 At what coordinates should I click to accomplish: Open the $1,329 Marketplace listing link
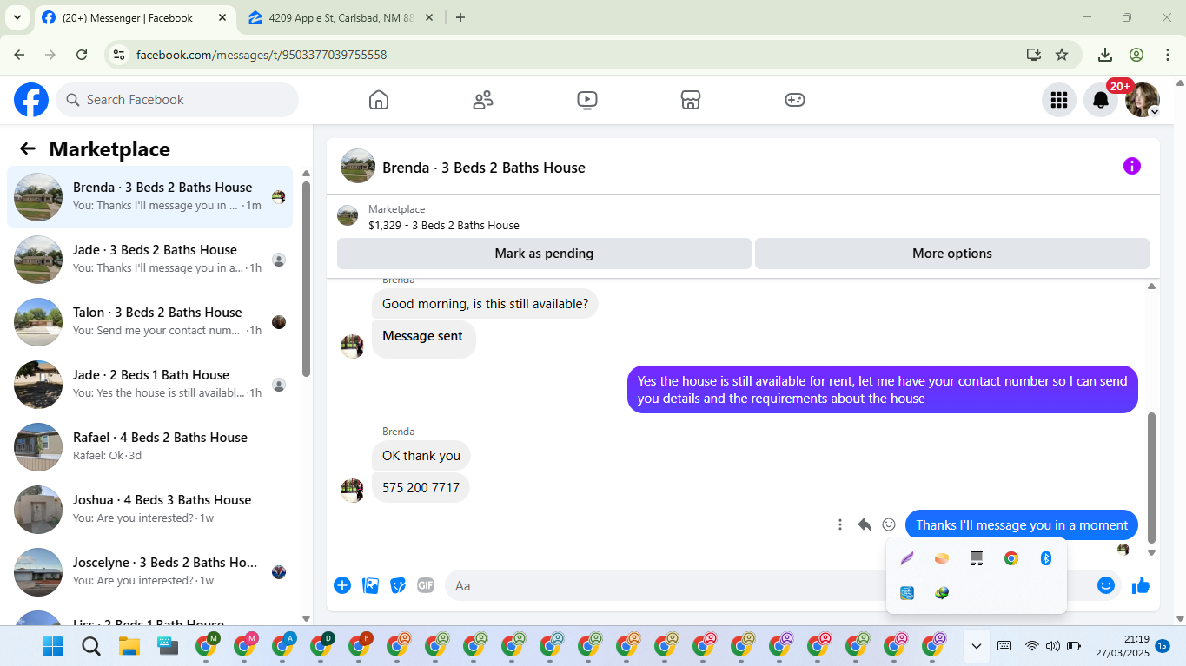(443, 226)
